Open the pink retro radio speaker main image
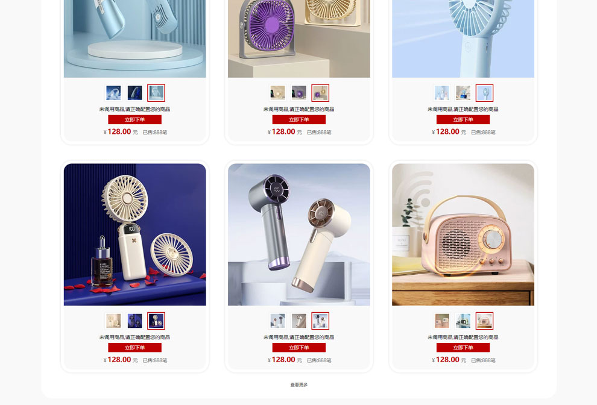The width and height of the screenshot is (597, 405). [463, 234]
